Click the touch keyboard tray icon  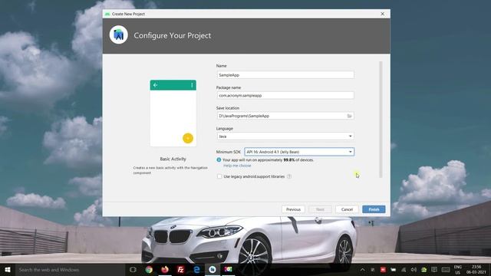[446, 269]
